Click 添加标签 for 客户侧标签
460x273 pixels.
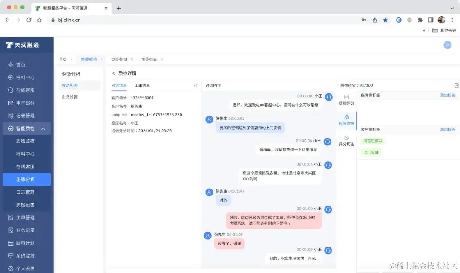tap(448, 129)
